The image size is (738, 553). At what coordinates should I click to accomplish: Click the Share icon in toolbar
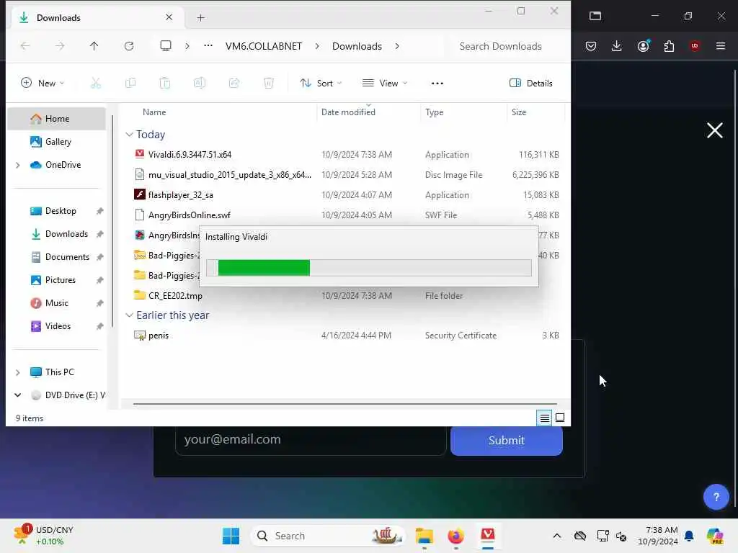click(x=234, y=84)
